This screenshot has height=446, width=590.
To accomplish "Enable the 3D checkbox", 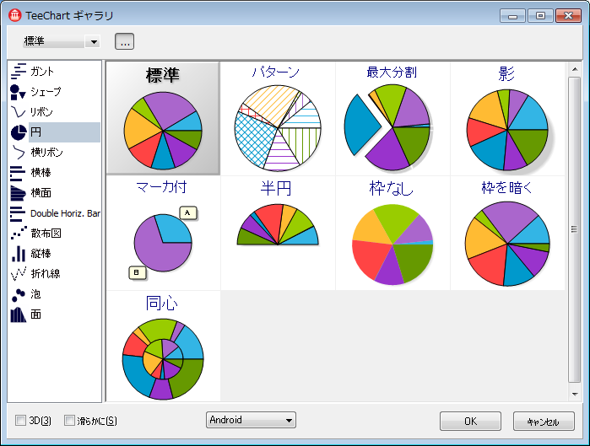I will [20, 421].
